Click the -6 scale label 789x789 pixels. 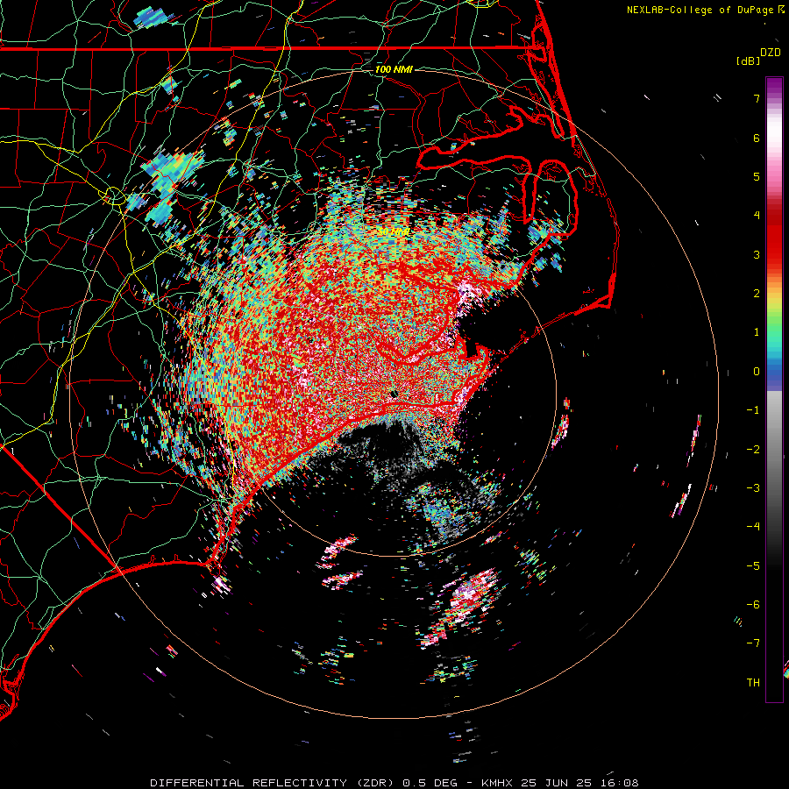[753, 604]
